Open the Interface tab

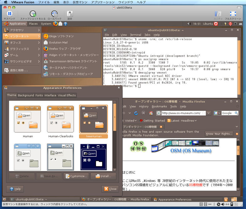[50, 95]
